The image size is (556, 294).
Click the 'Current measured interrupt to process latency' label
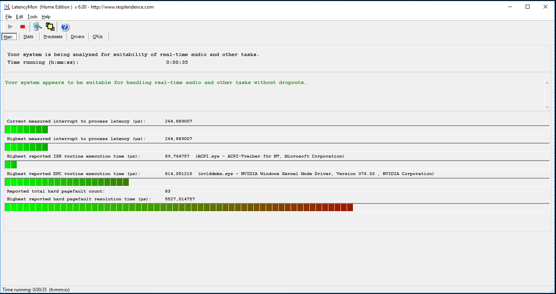coord(76,121)
